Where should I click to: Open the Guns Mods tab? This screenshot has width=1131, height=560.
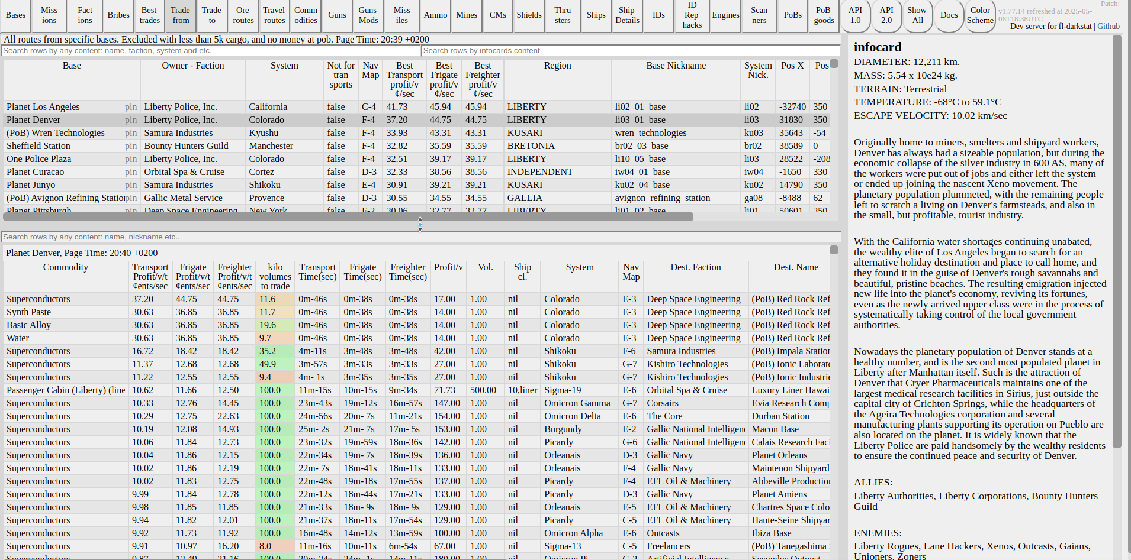(368, 16)
